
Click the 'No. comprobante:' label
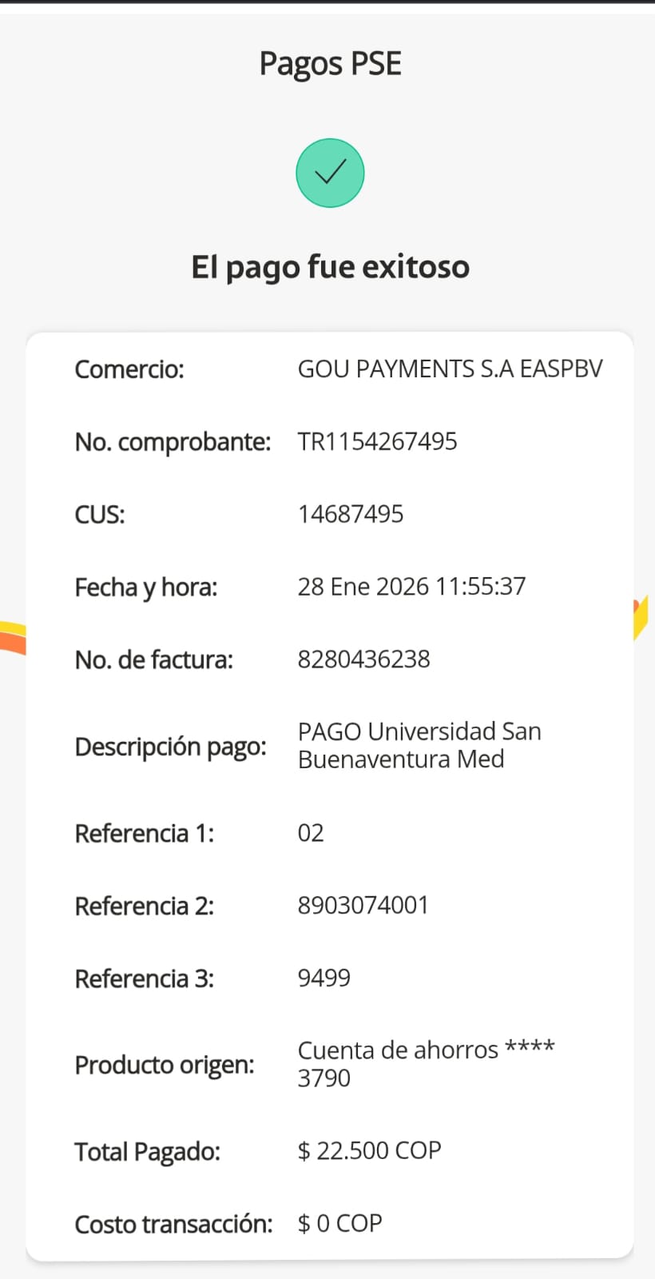[173, 442]
